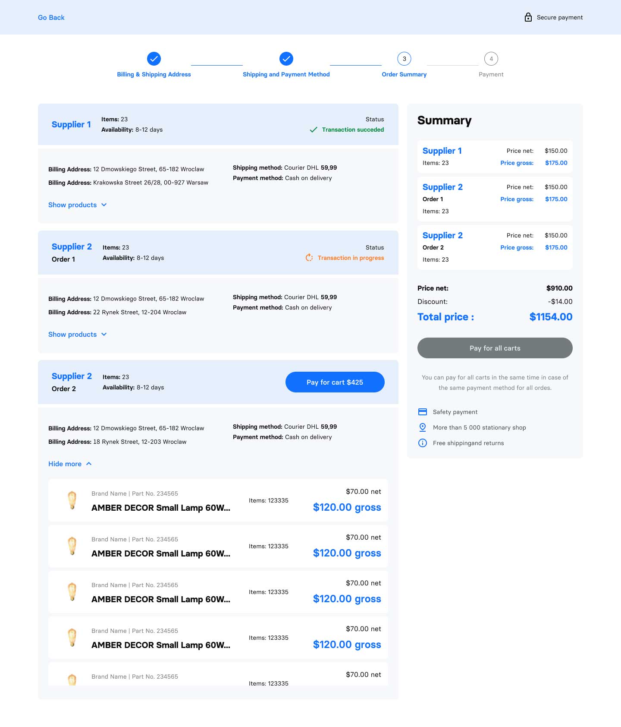Click Supplier 2 heading with Transaction in progress
This screenshot has height=727, width=621.
pyautogui.click(x=72, y=247)
